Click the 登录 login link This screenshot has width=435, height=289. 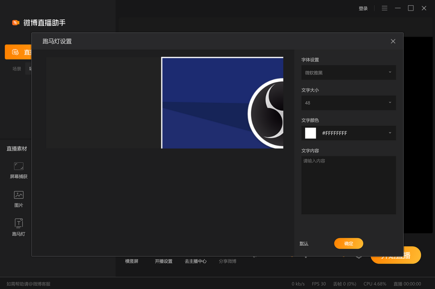(363, 8)
